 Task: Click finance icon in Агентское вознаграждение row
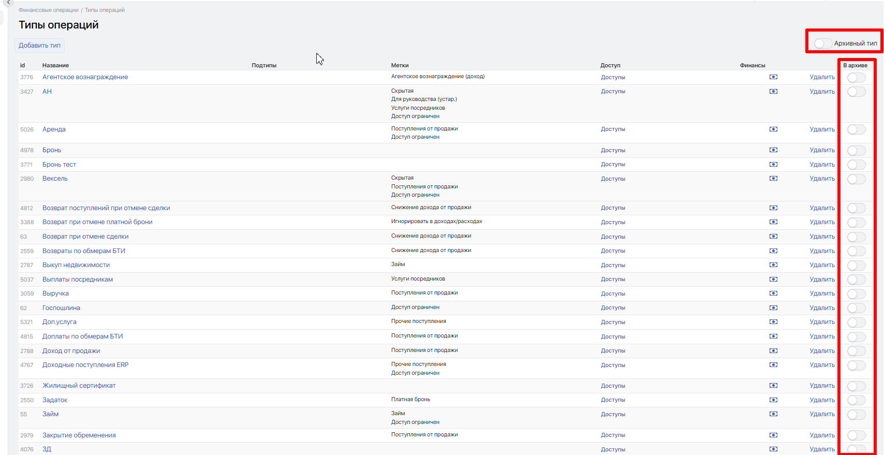coord(773,77)
